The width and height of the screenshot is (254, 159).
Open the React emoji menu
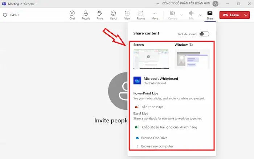pos(114,15)
